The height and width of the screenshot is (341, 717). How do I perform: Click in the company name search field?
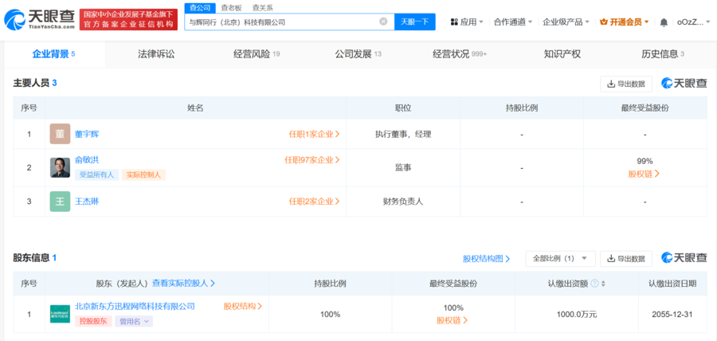point(279,22)
